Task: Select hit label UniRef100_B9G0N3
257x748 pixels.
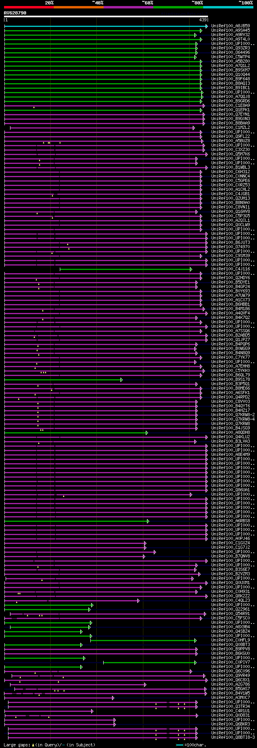Action: tap(230, 119)
